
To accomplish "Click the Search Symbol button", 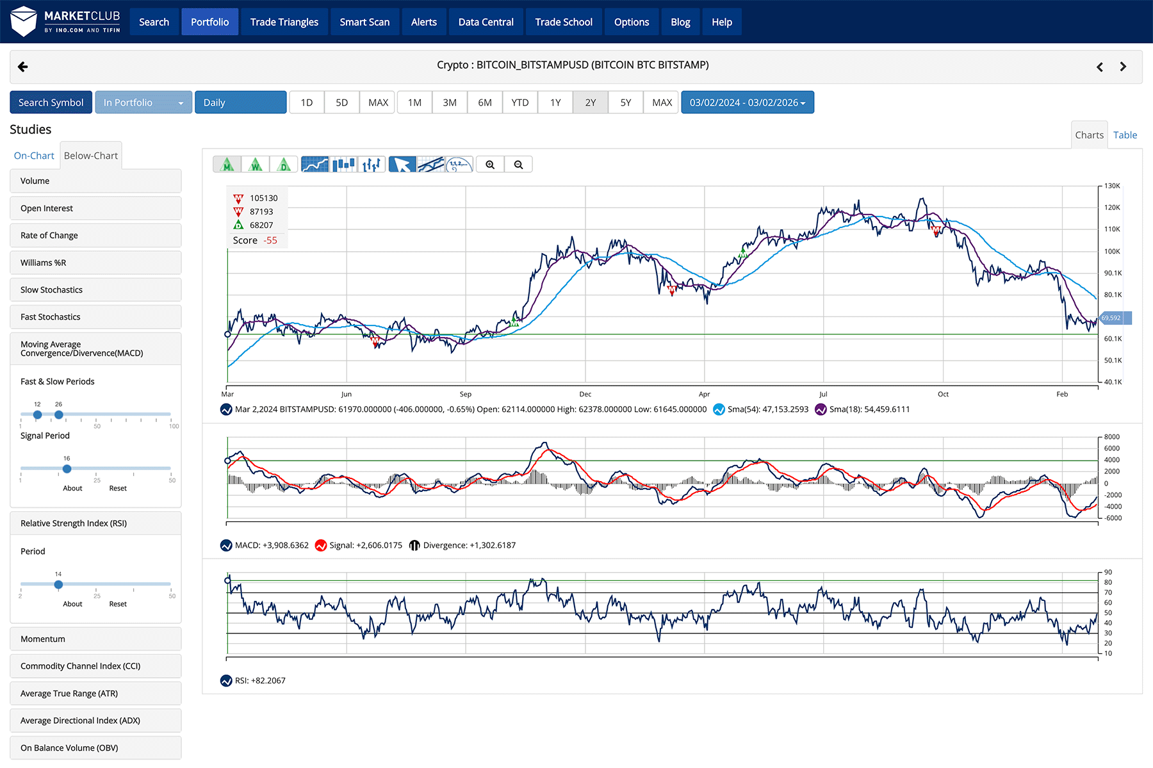I will 50,102.
